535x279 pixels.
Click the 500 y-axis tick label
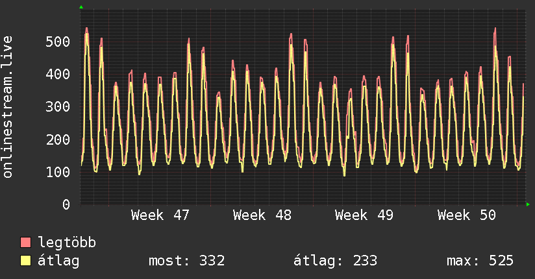58,42
